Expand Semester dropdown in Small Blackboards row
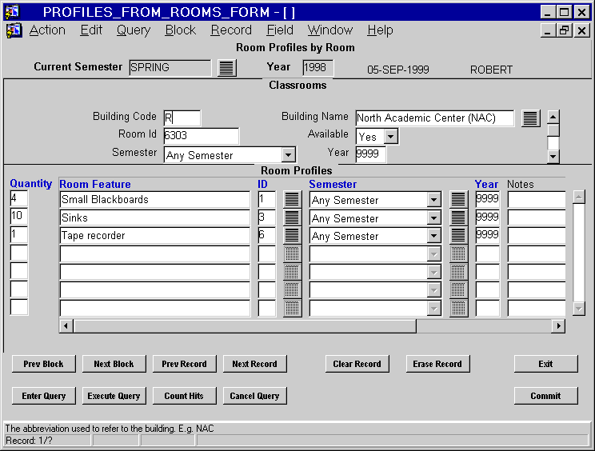Image resolution: width=595 pixels, height=451 pixels. (433, 200)
